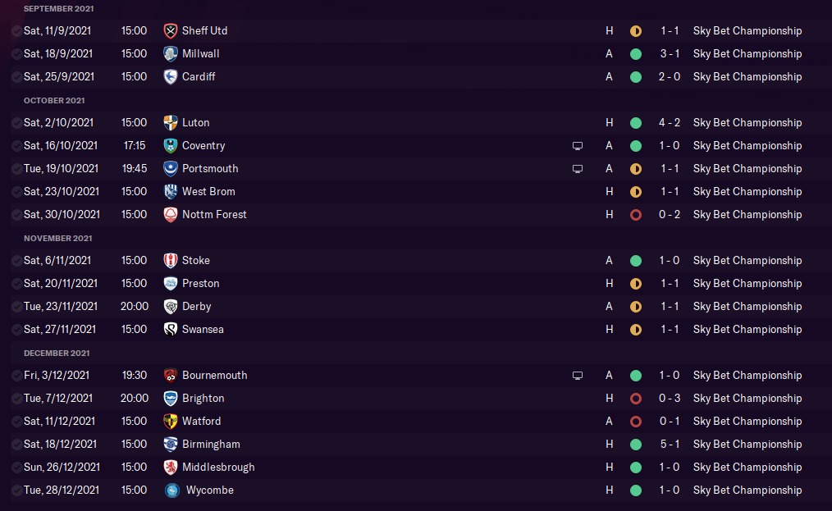Click the Luton club crest
832x511 pixels.
[x=171, y=122]
